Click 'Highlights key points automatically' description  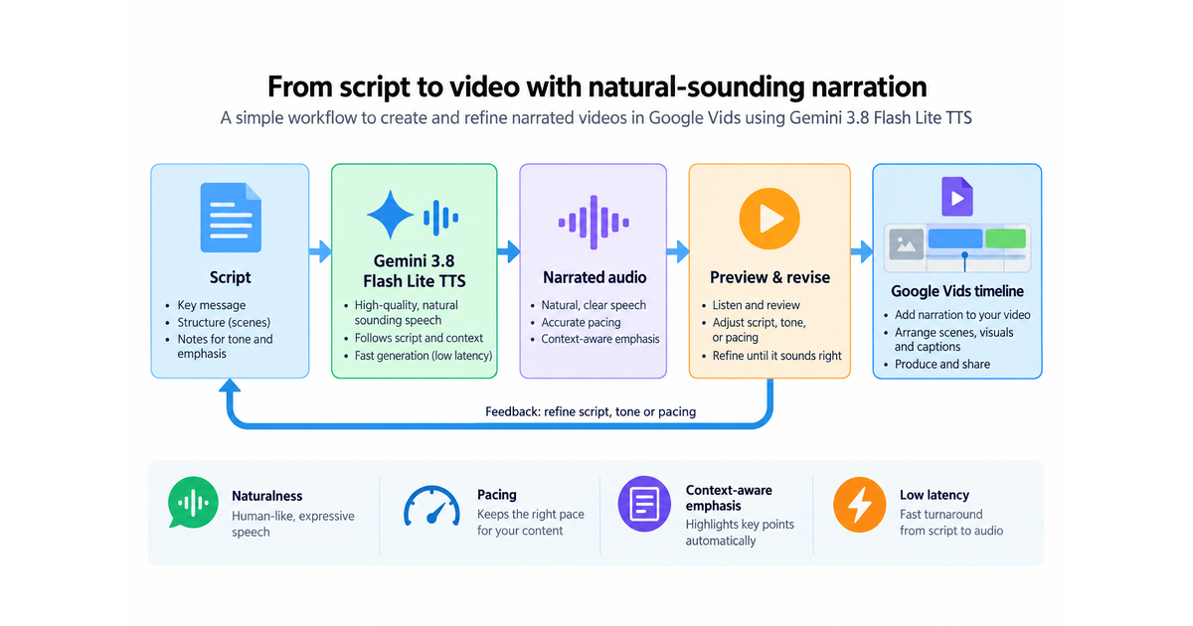740,532
